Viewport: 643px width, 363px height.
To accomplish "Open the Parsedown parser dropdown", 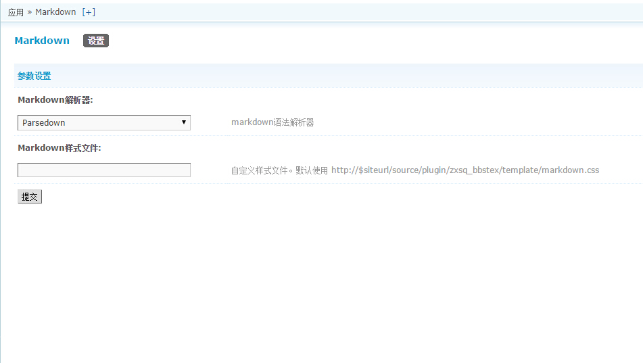I will tap(103, 122).
